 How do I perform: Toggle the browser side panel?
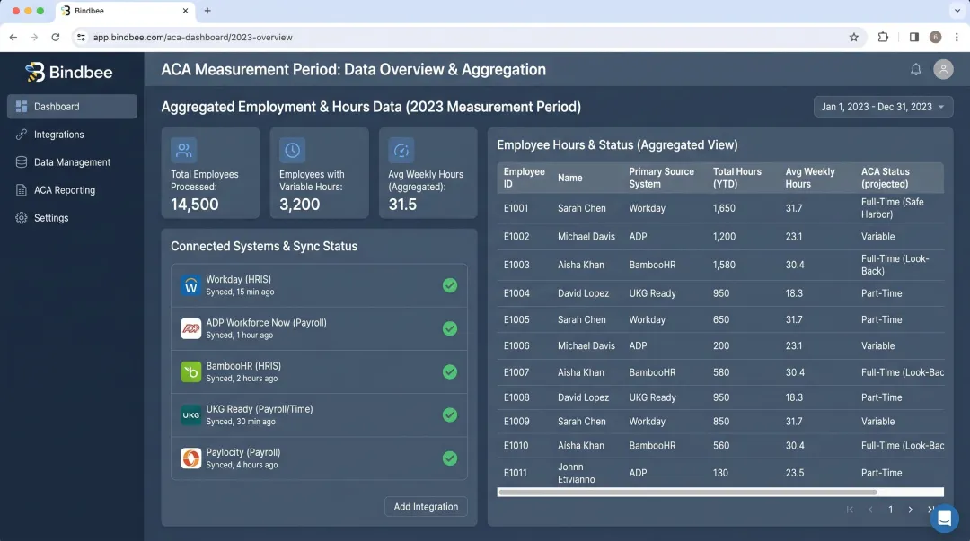click(913, 37)
